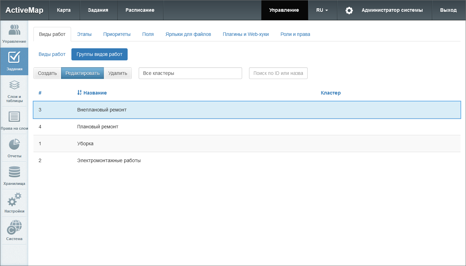This screenshot has width=466, height=266.
Task: Click the Удалить button
Action: point(118,73)
